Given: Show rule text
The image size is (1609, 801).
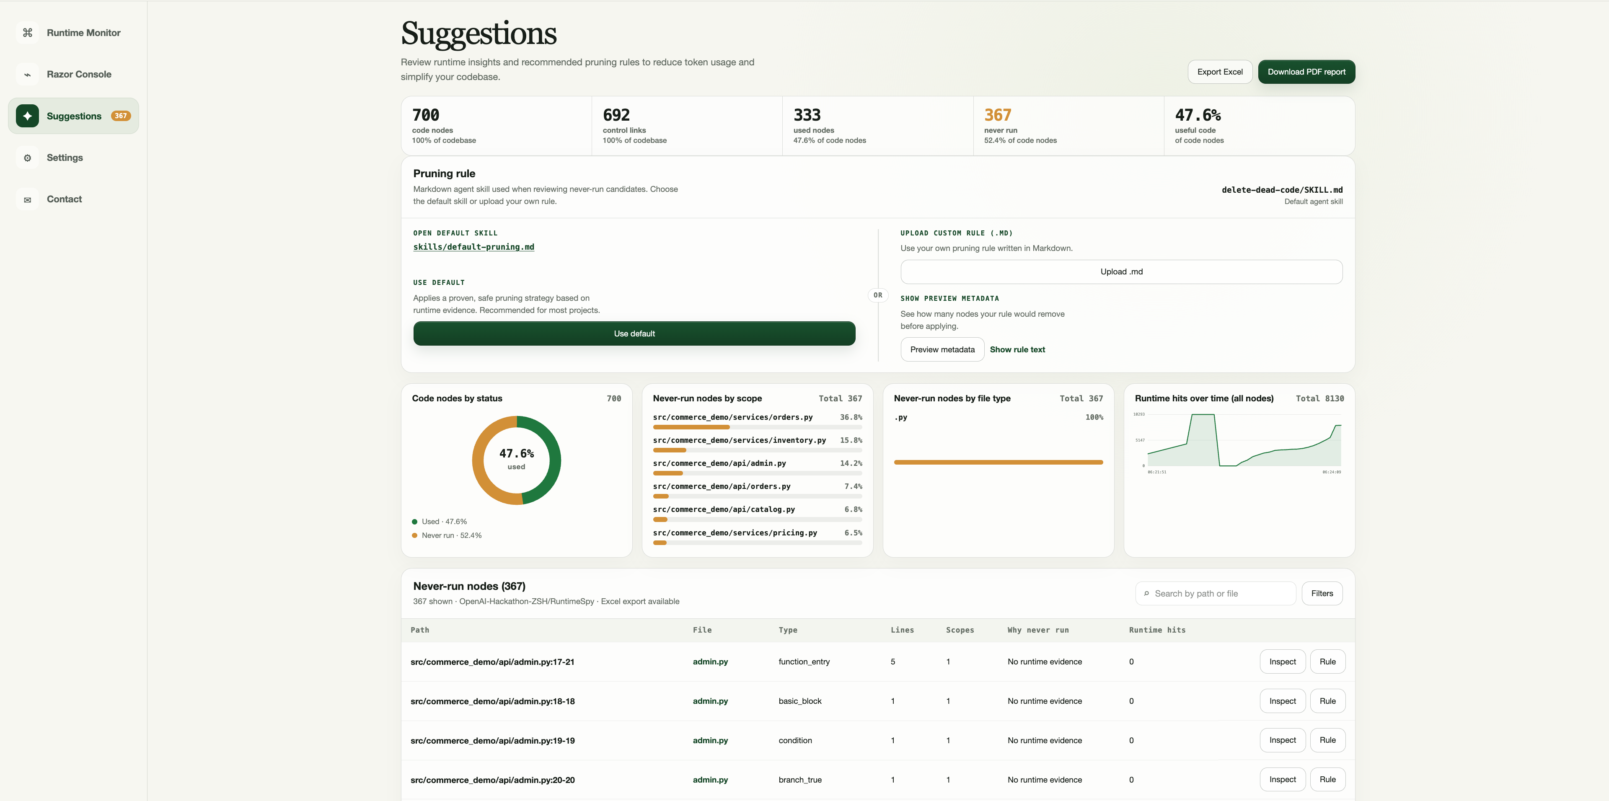Looking at the screenshot, I should point(1017,350).
